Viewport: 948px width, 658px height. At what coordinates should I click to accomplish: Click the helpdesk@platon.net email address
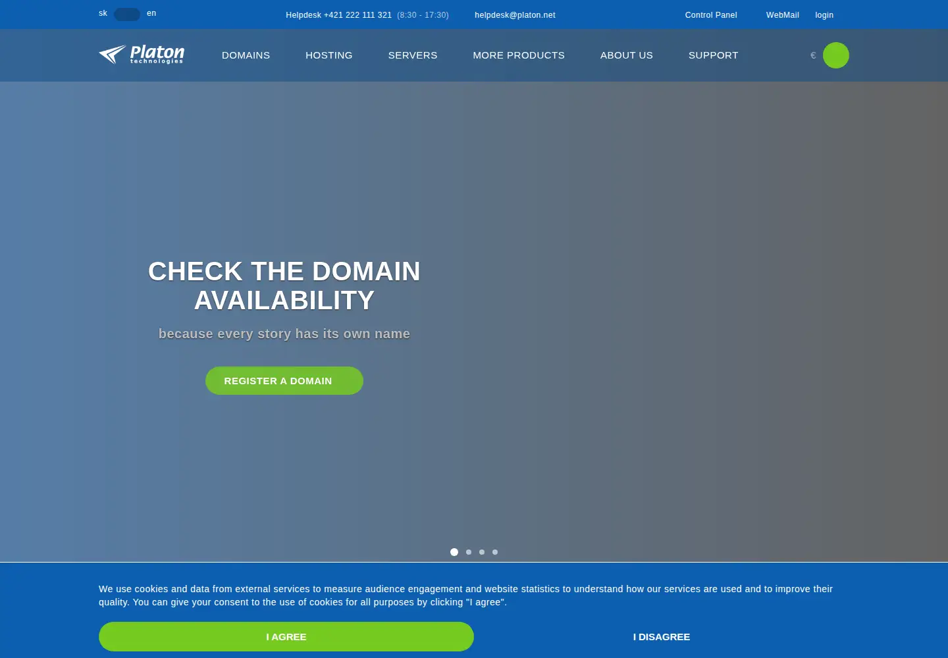515,15
